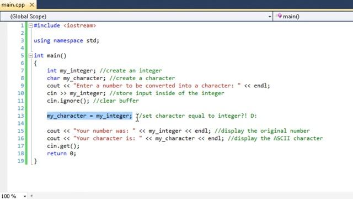Click the "Enter a number to be converted" string

coord(157,86)
